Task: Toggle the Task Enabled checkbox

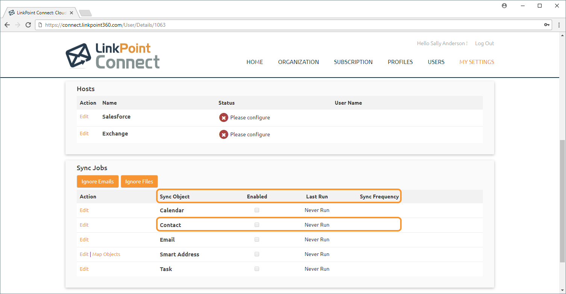Action: (257, 269)
